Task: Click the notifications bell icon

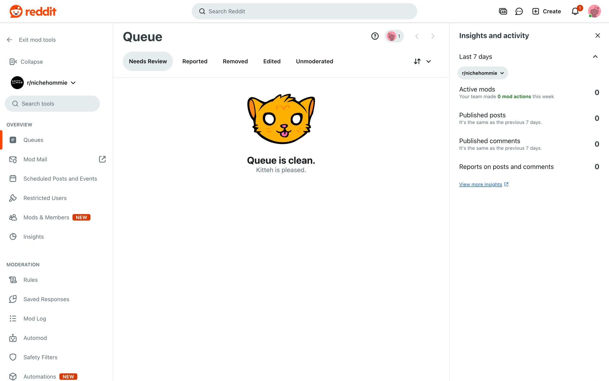Action: tap(575, 11)
